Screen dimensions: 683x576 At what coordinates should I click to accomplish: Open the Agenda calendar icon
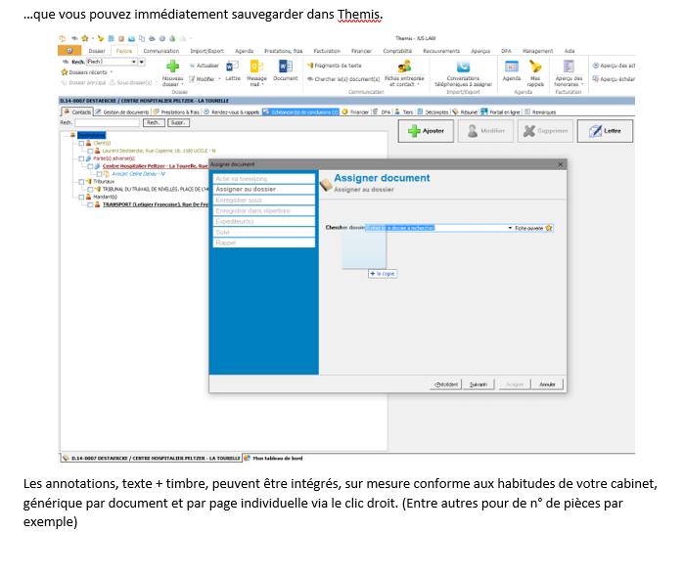click(x=512, y=66)
